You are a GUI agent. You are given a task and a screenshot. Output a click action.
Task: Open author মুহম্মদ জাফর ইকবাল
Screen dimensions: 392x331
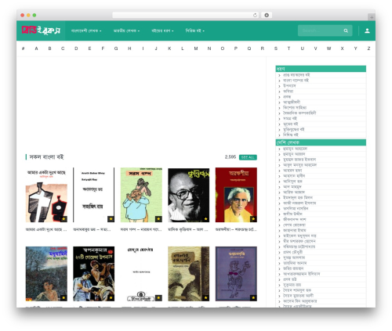(299, 160)
